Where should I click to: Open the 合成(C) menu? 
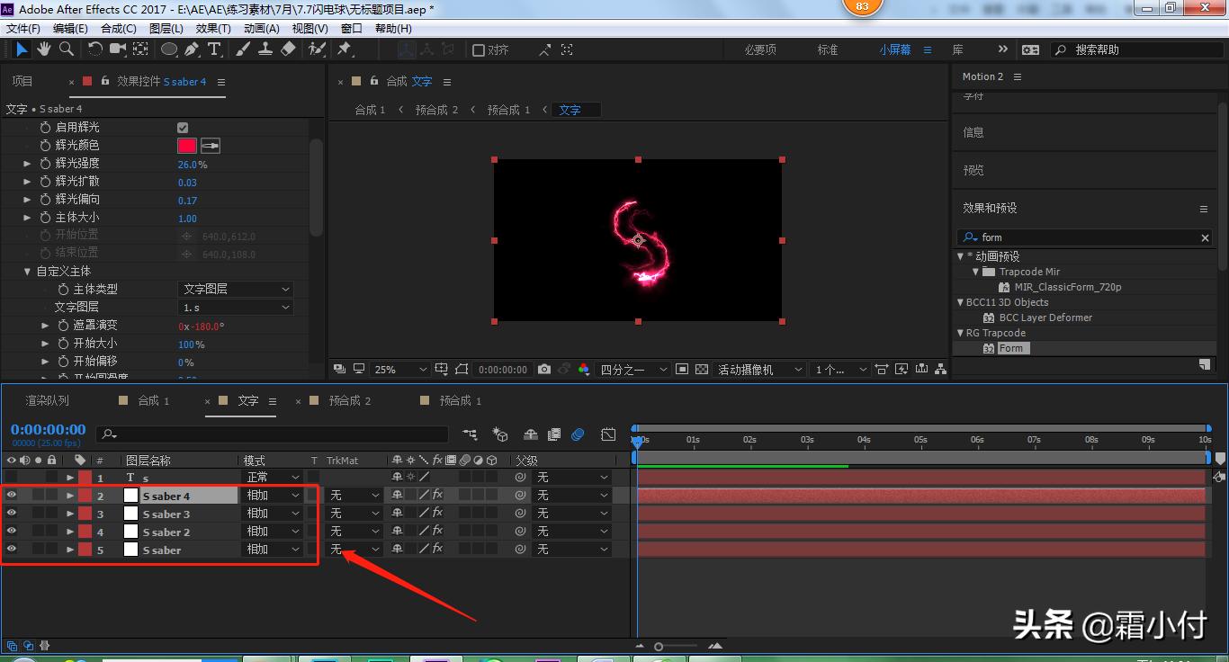click(x=118, y=29)
